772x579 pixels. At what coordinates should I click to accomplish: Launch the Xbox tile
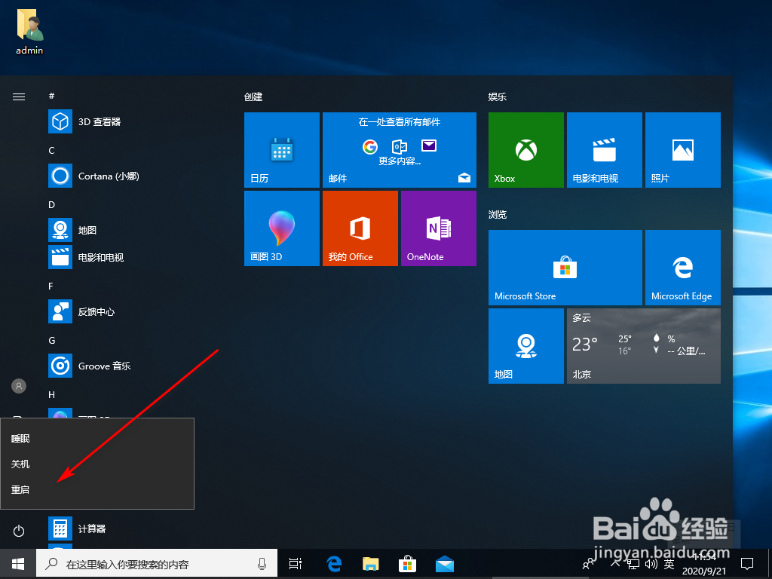(525, 150)
